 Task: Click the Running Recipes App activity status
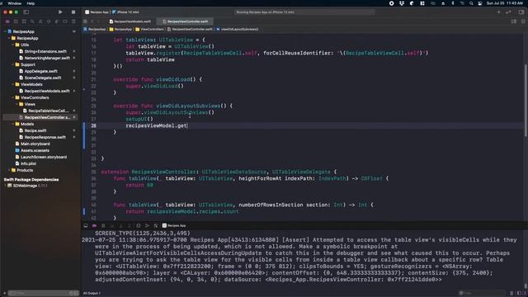304,12
